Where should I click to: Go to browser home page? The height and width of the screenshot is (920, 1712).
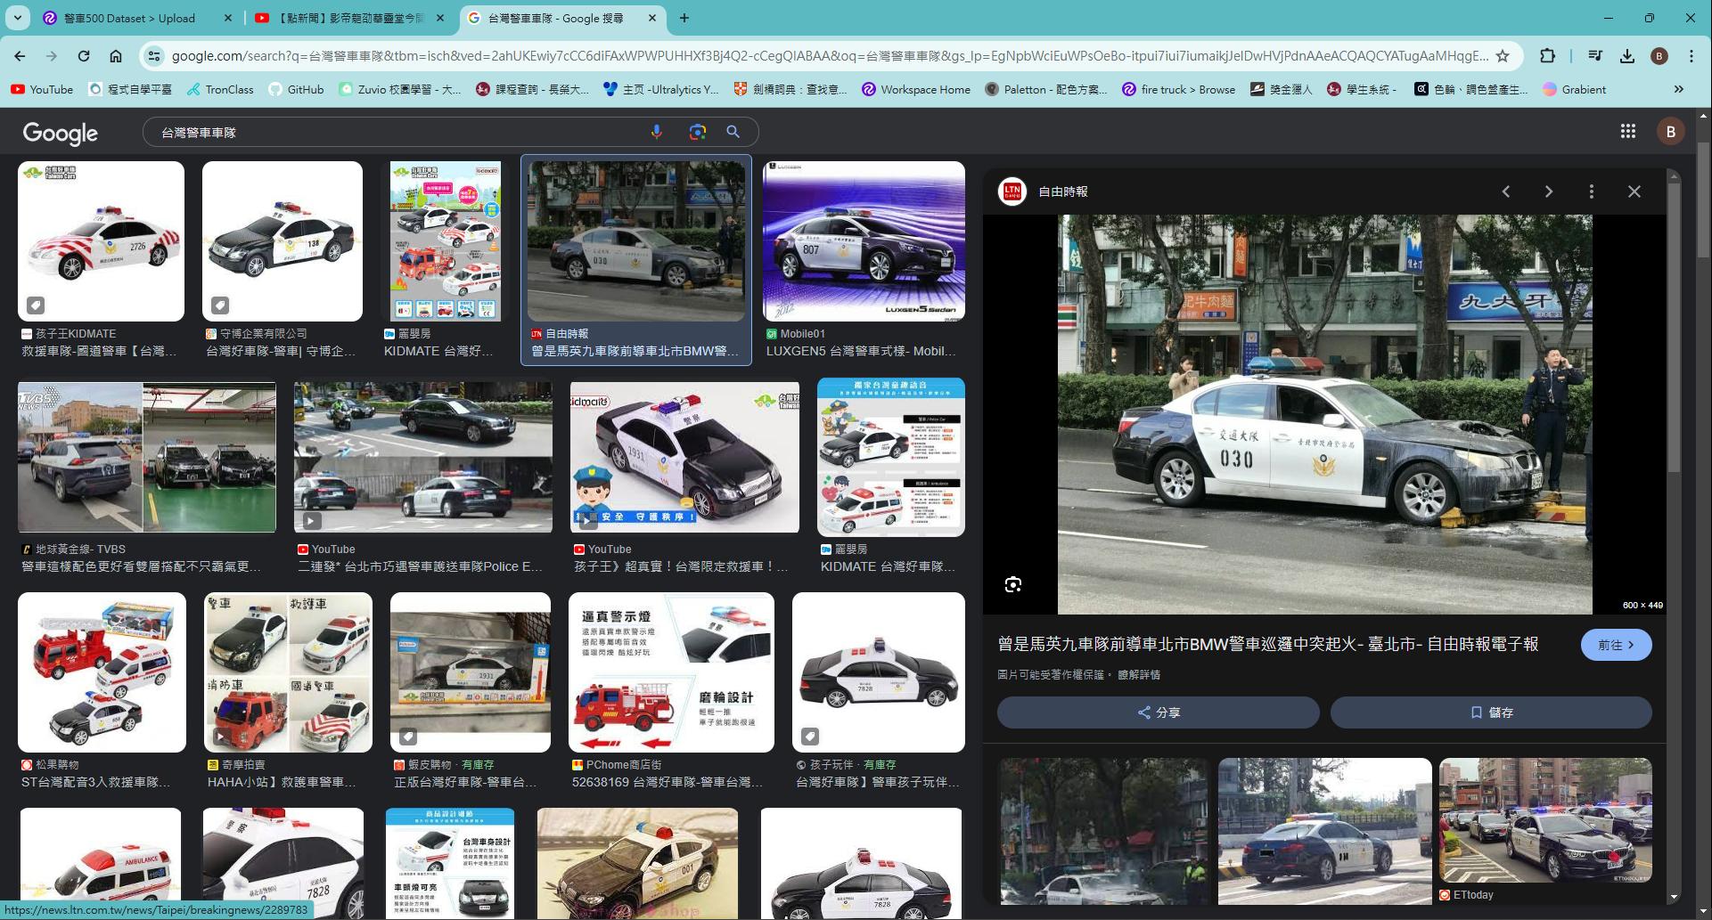[116, 55]
